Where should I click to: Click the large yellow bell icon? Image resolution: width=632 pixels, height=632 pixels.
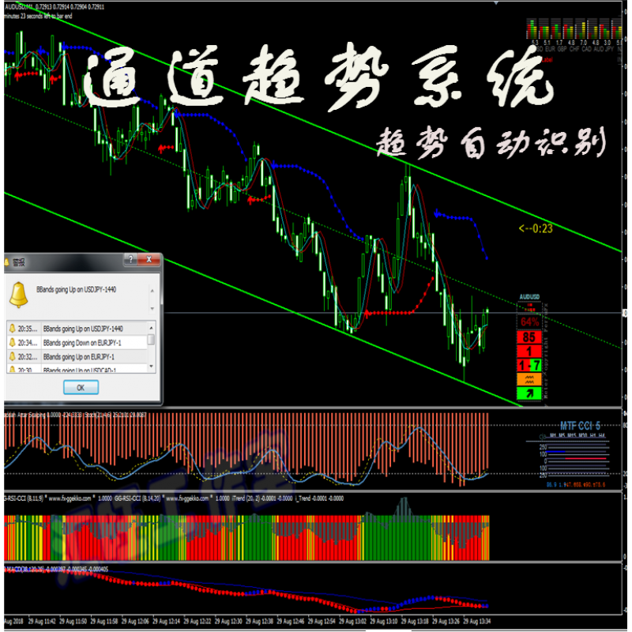coord(19,295)
